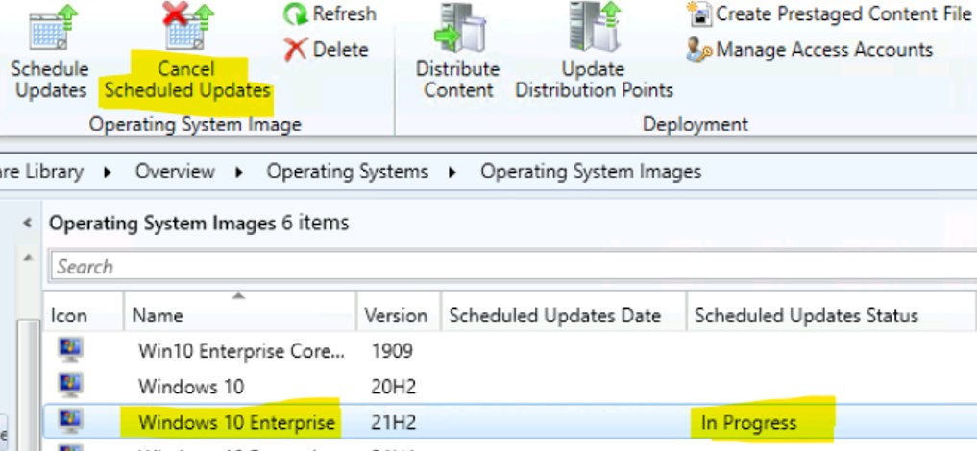Click the green Refresh icon
This screenshot has height=451, width=977.
pyautogui.click(x=295, y=14)
